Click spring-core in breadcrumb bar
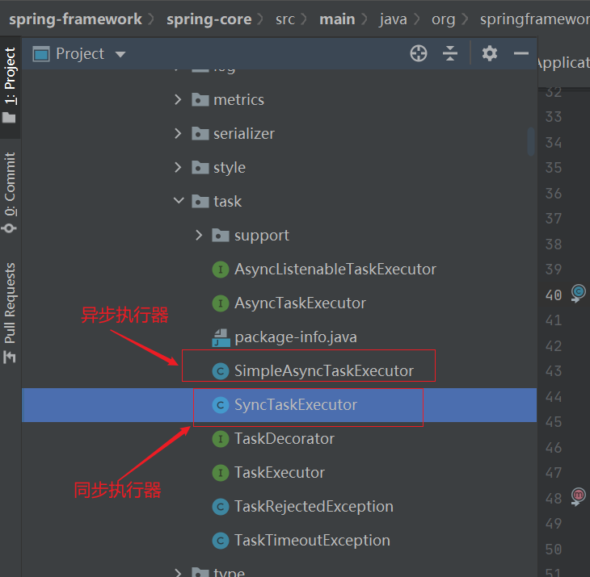590x577 pixels. click(x=209, y=19)
